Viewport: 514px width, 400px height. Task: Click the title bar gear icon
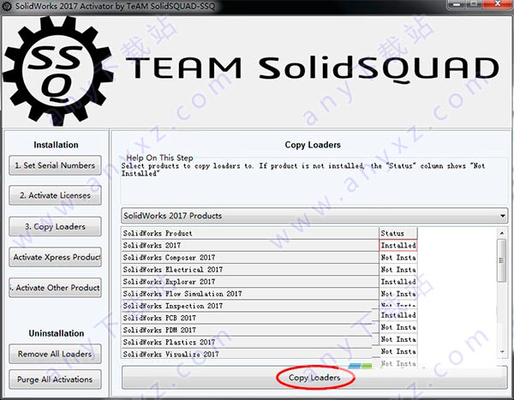pyautogui.click(x=7, y=6)
